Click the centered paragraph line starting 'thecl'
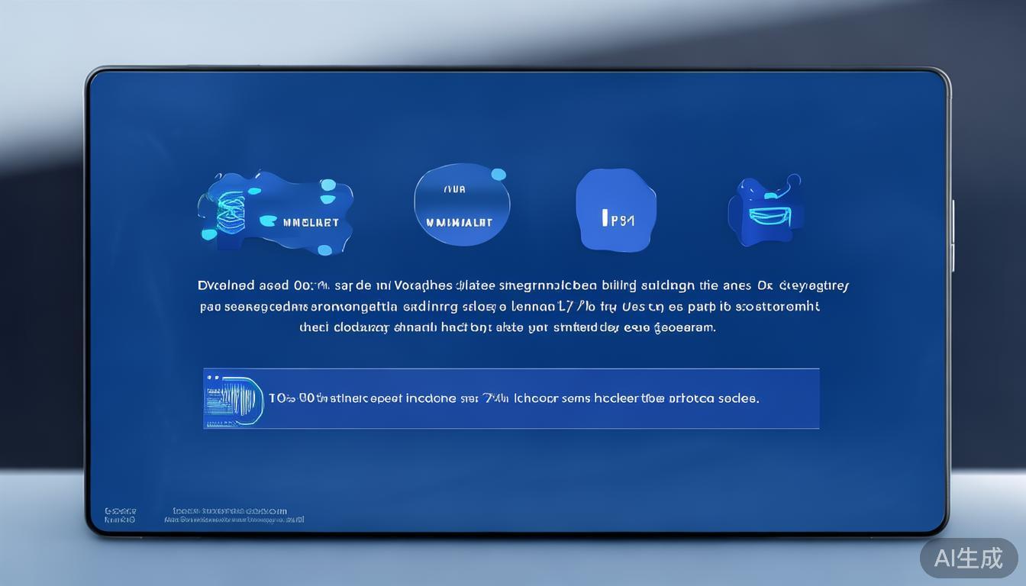The image size is (1026, 586). pos(507,327)
